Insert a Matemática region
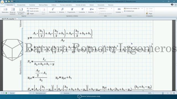Image resolution: width=177 pixels, height=99 pixels. coord(5,10)
